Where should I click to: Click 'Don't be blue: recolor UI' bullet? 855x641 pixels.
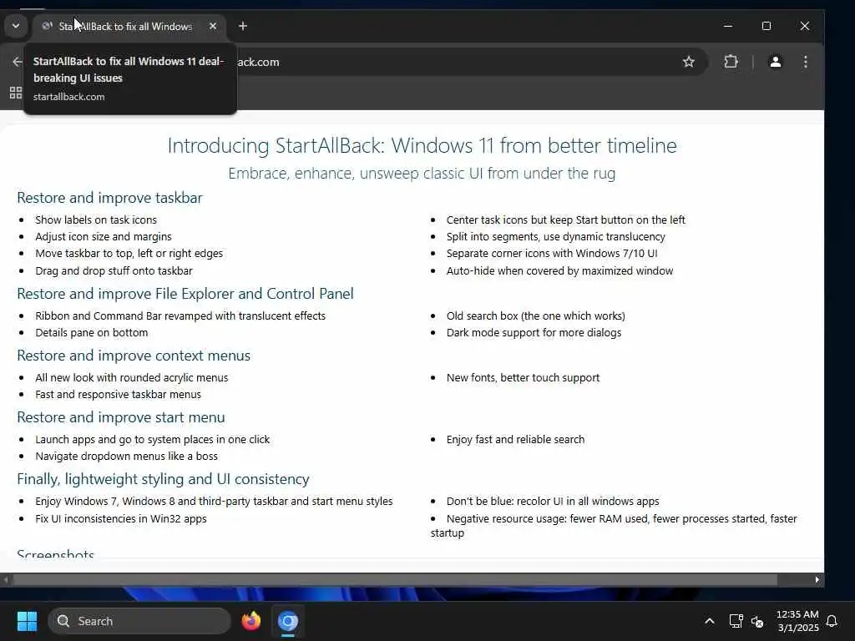point(553,501)
